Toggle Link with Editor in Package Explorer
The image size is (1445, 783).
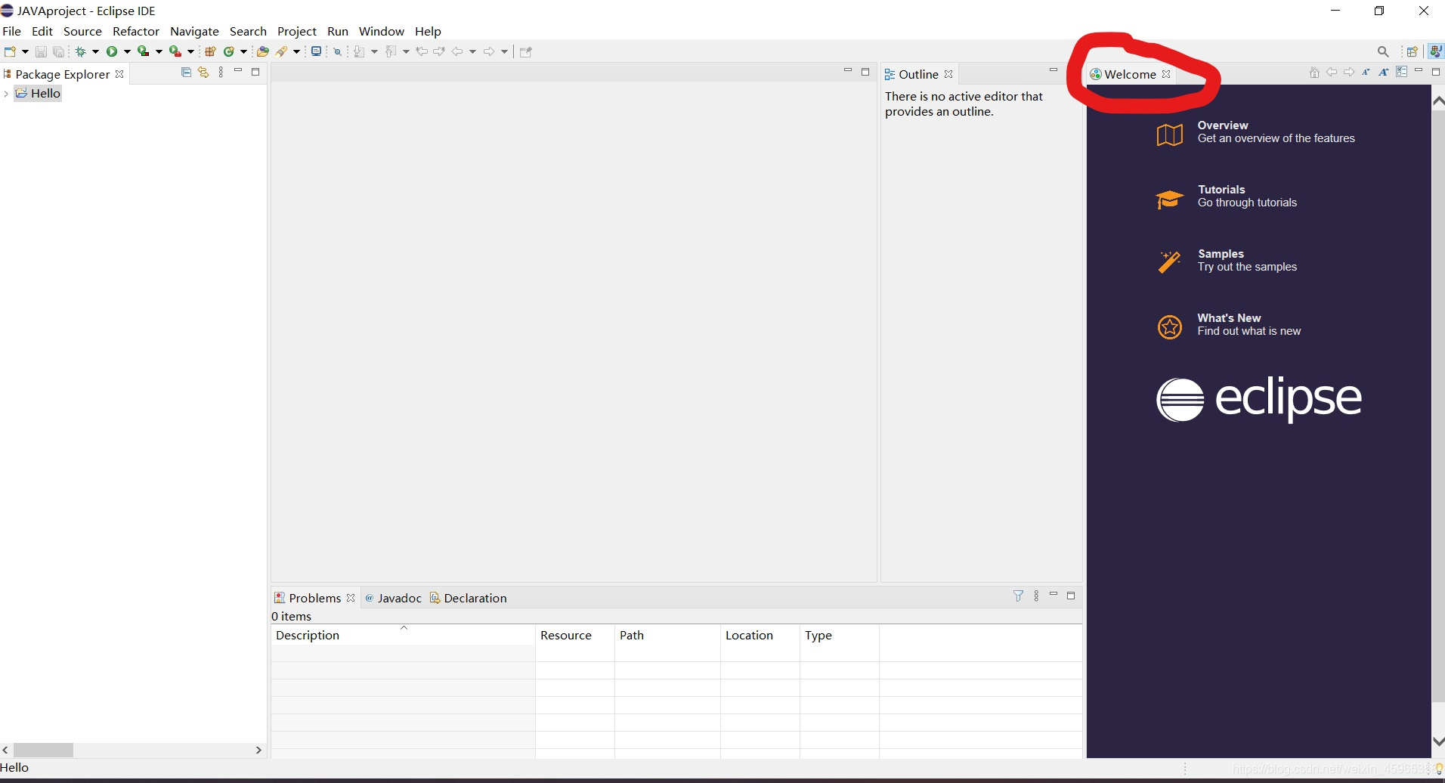[x=203, y=72]
